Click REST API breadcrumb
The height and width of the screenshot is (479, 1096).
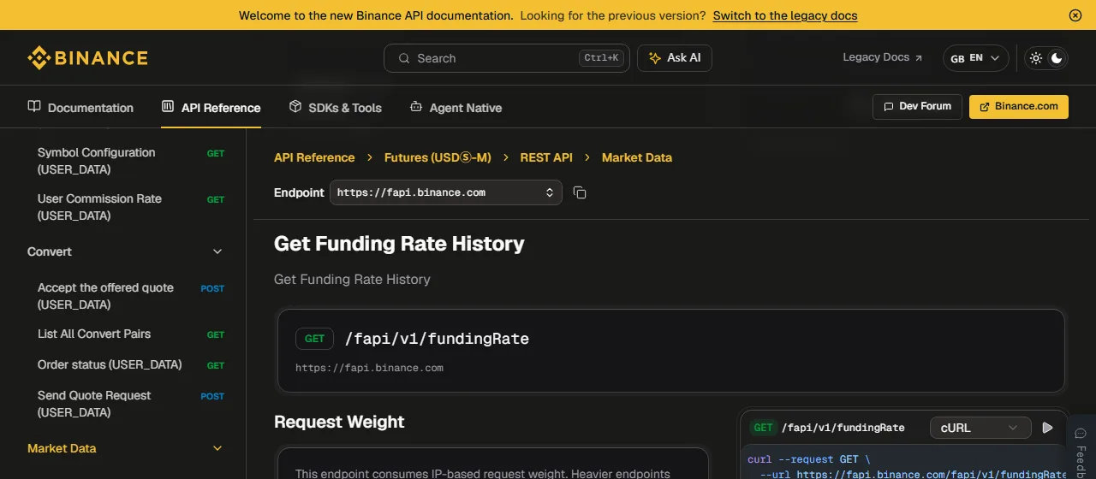(546, 157)
